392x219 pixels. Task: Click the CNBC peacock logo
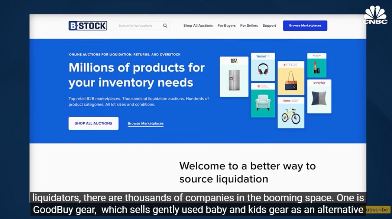coord(375,15)
